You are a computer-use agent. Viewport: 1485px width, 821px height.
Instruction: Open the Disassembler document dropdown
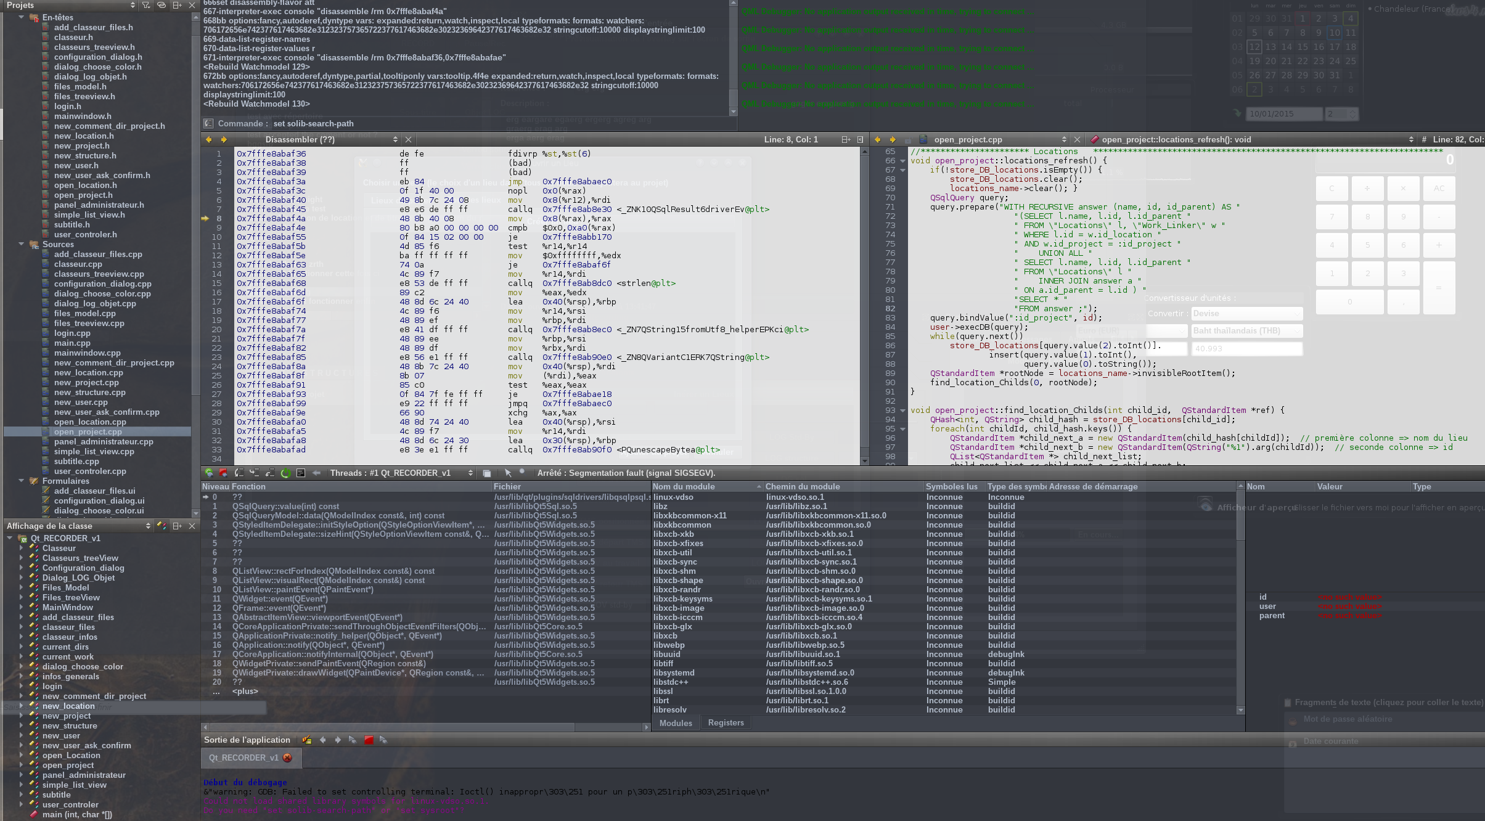[x=395, y=139]
